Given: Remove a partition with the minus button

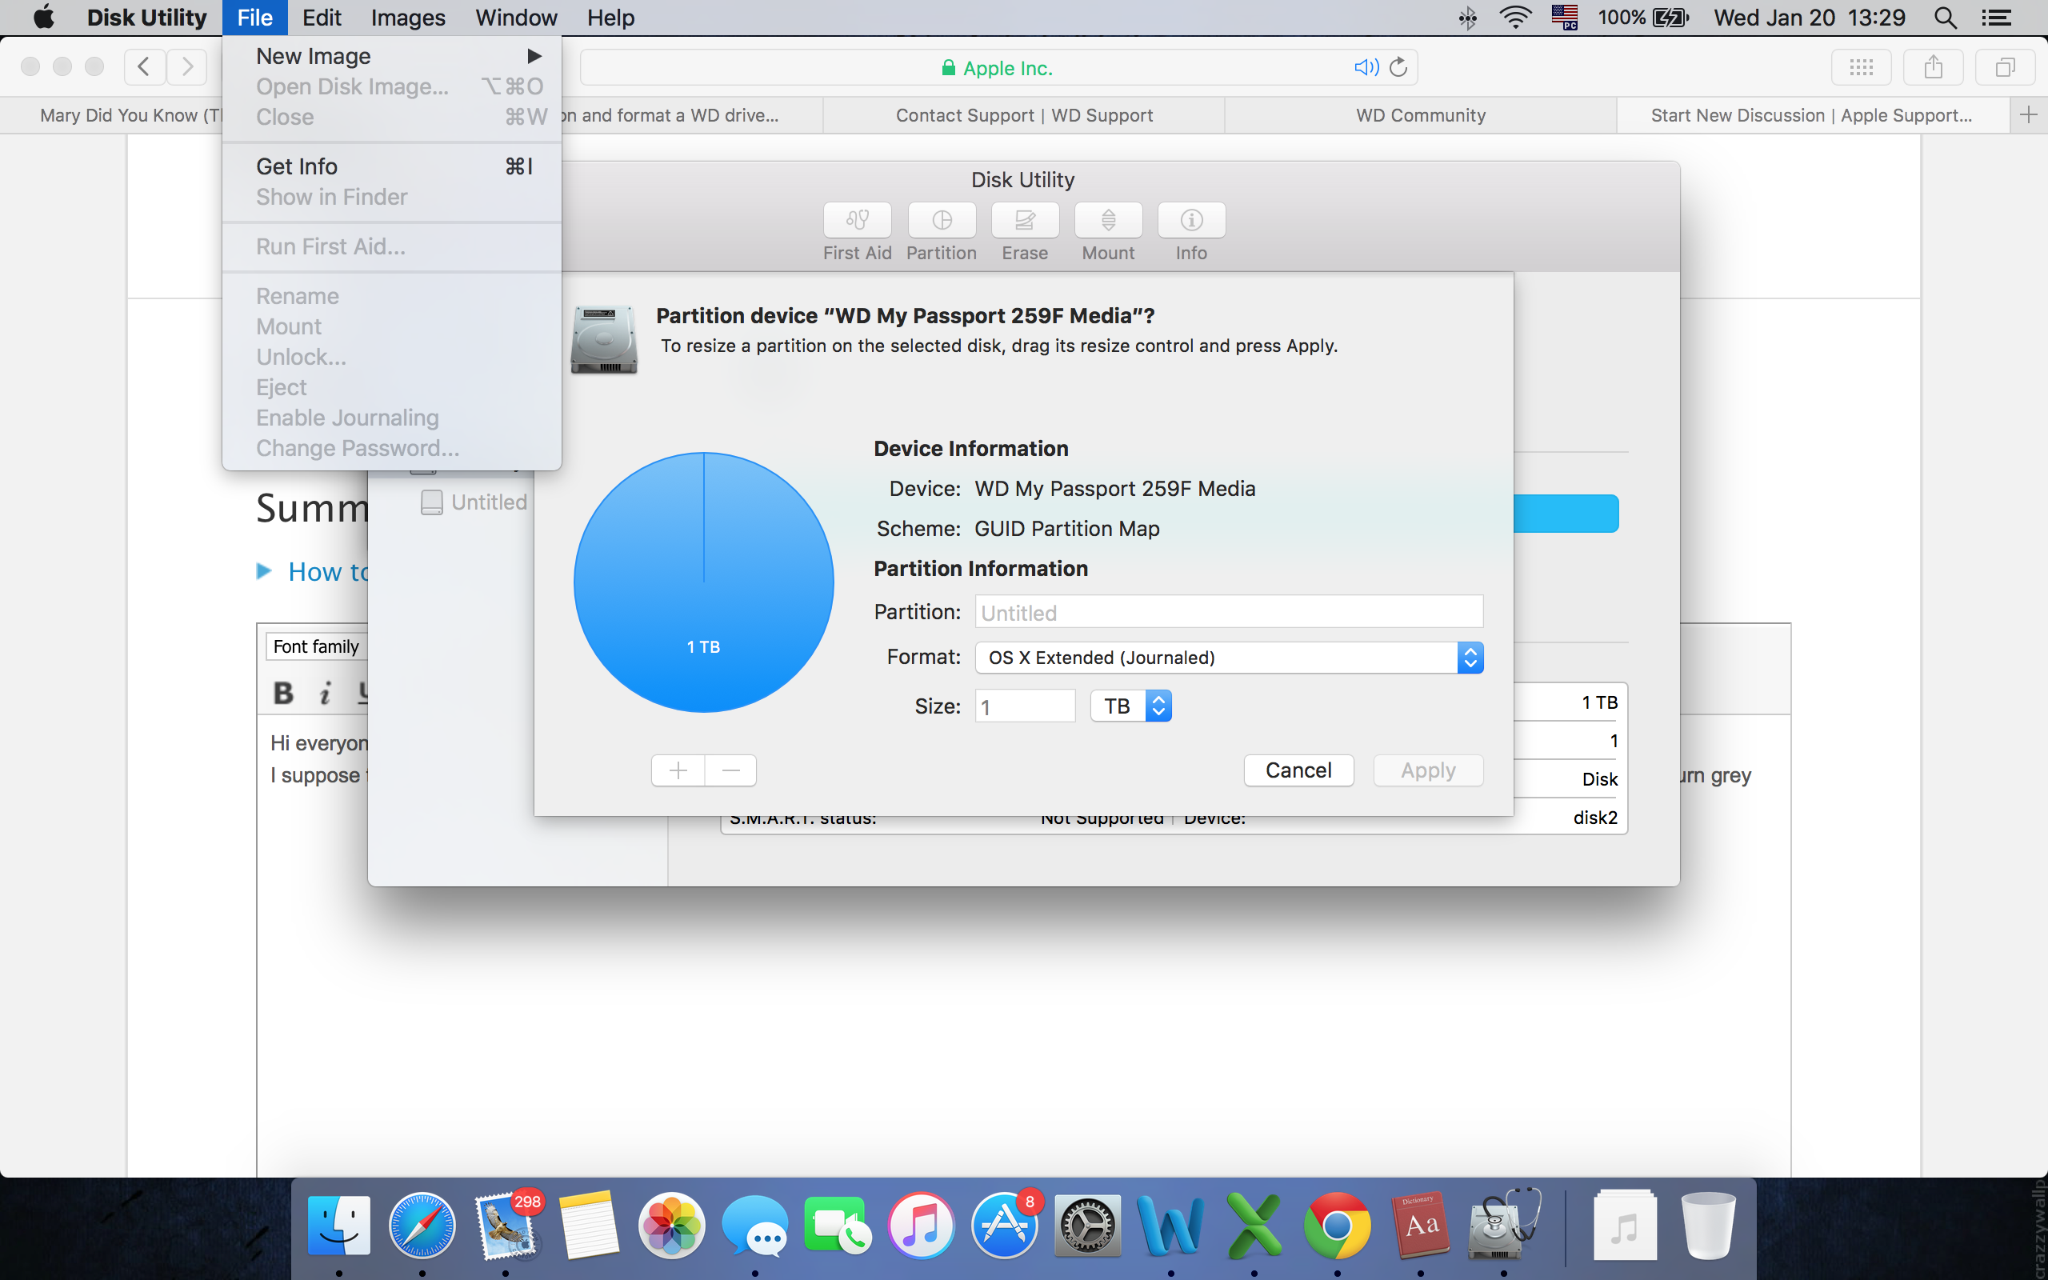Looking at the screenshot, I should pyautogui.click(x=730, y=770).
